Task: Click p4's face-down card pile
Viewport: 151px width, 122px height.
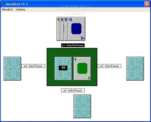Action: (x=12, y=69)
